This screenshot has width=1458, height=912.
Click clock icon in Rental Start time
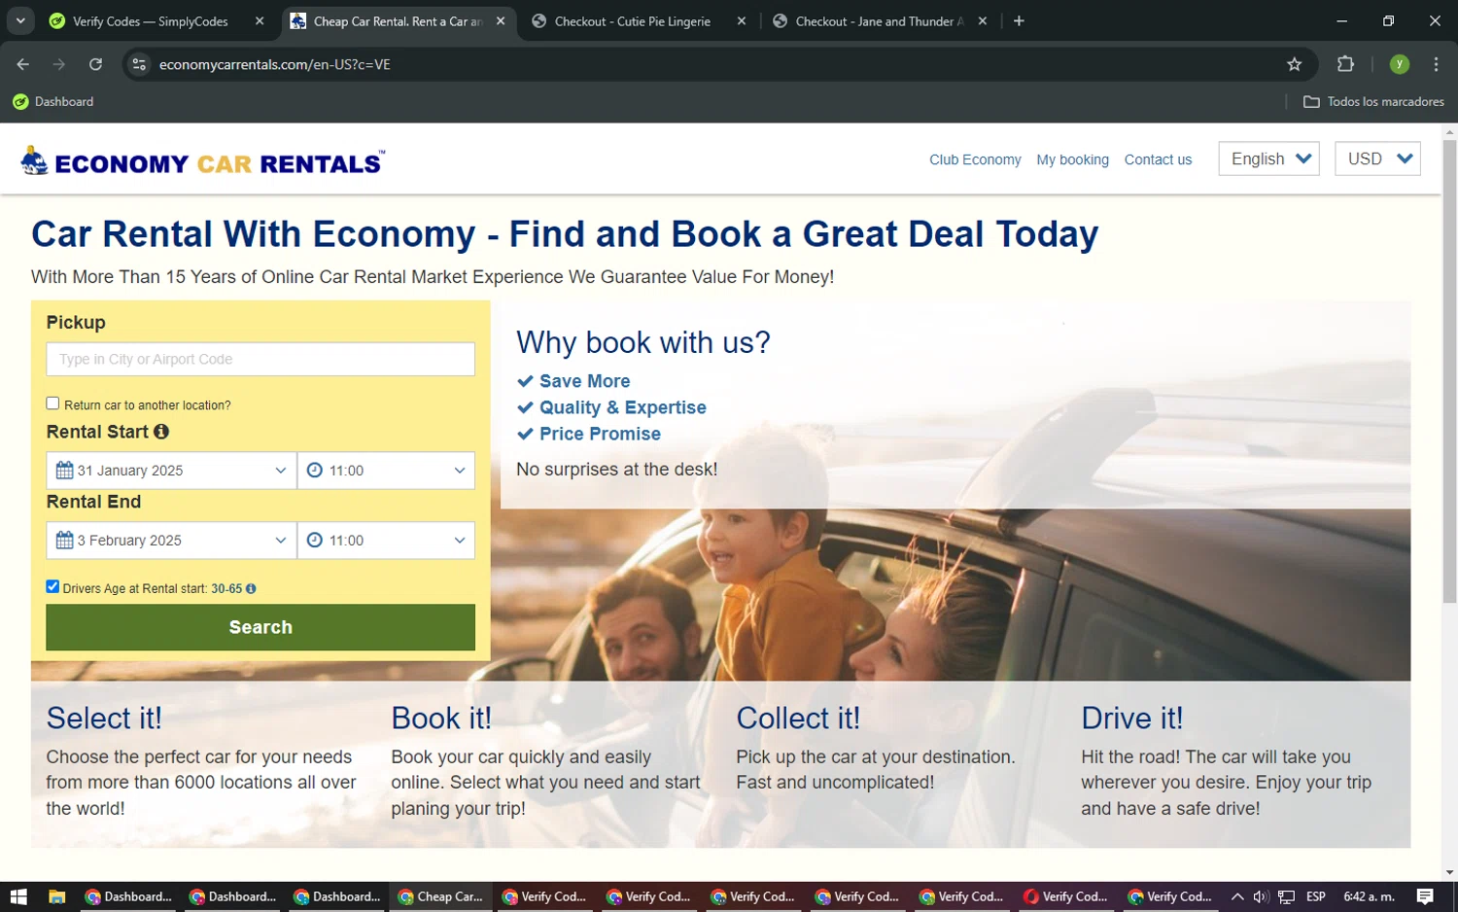pyautogui.click(x=315, y=471)
